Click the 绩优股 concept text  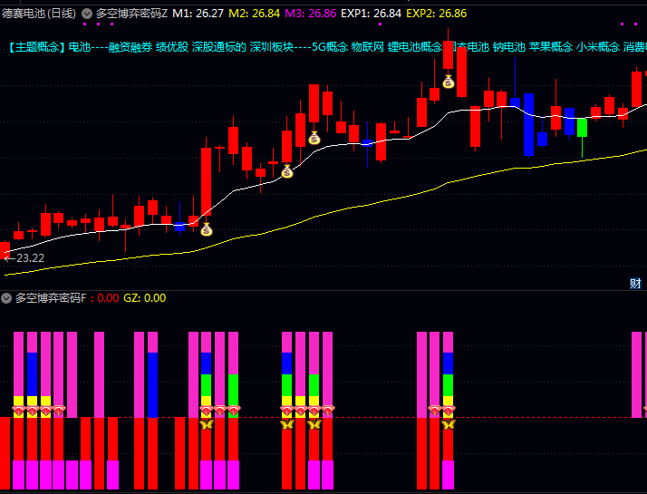pos(172,47)
